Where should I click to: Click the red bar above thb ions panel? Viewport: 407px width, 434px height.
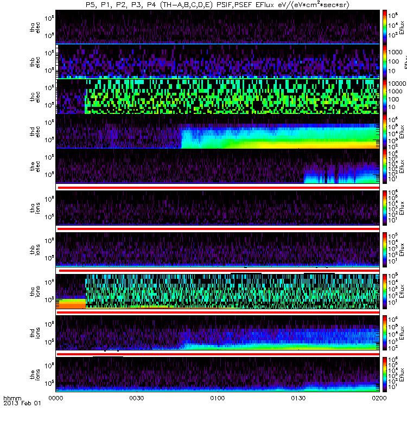(x=218, y=229)
